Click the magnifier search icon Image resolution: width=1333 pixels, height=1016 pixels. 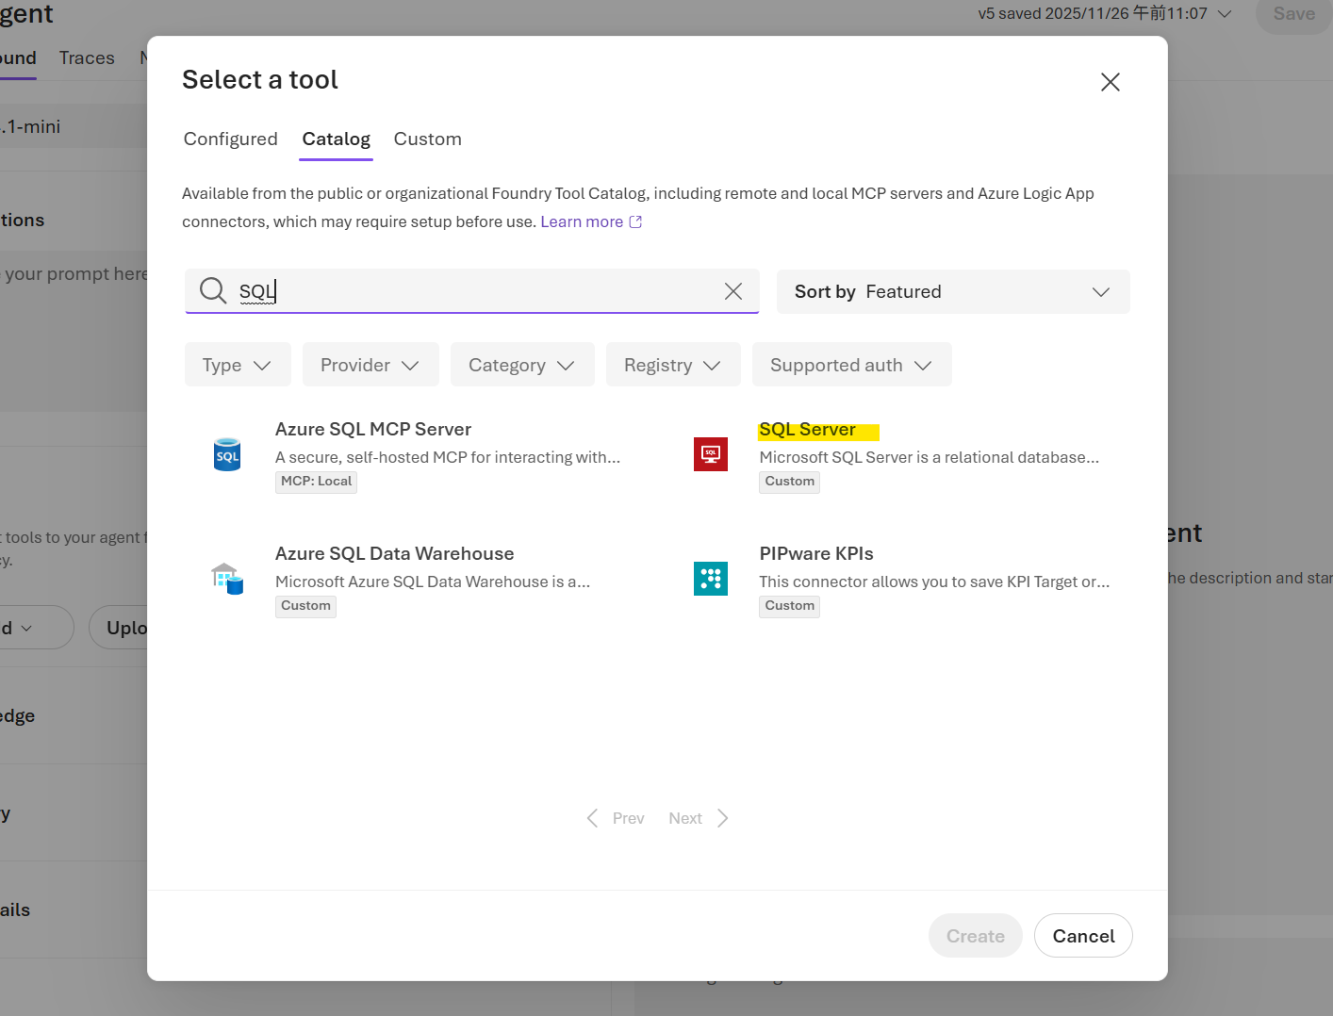(213, 290)
